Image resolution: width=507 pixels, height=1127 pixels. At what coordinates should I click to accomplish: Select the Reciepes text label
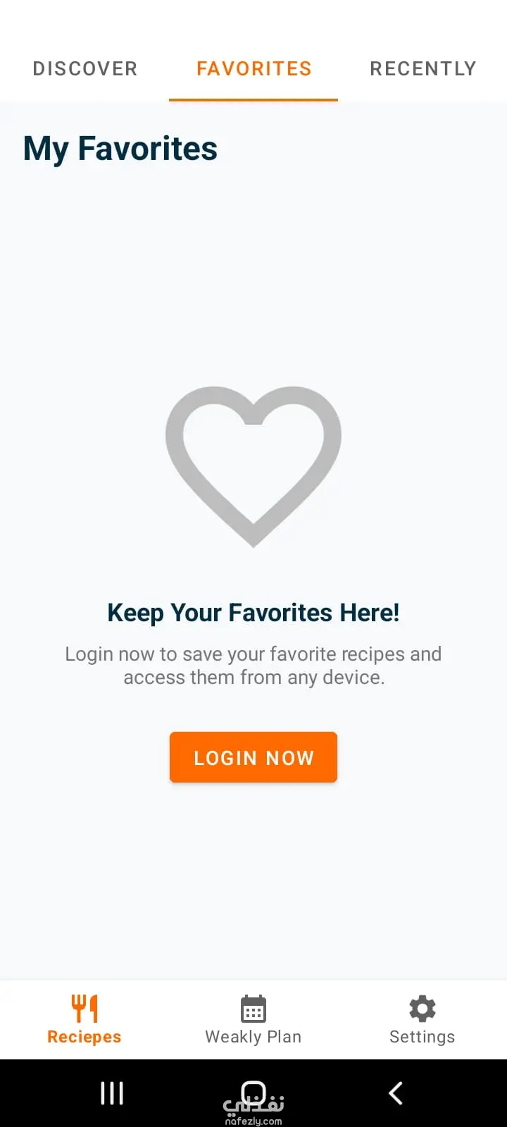point(84,1037)
